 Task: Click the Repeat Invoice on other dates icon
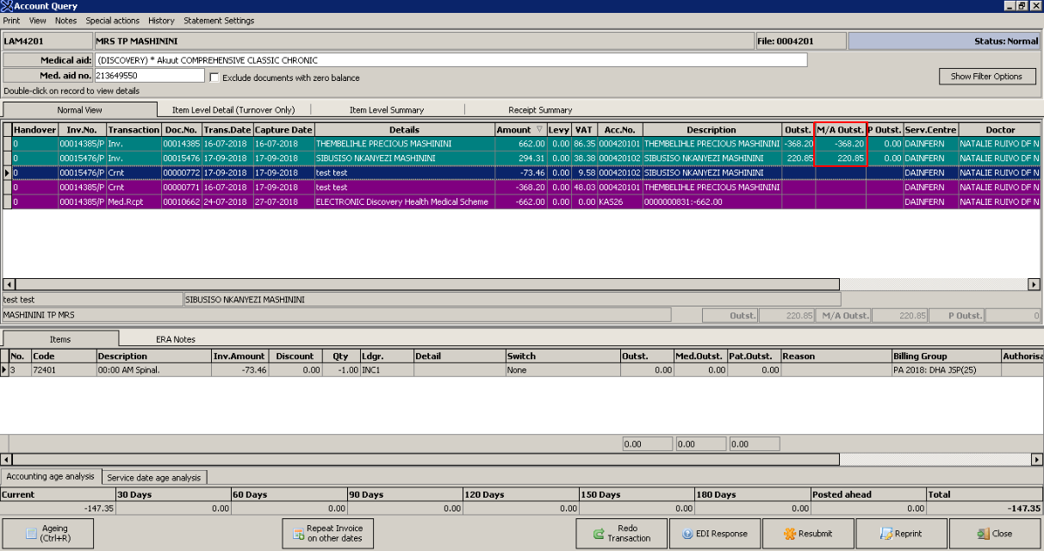pyautogui.click(x=296, y=534)
